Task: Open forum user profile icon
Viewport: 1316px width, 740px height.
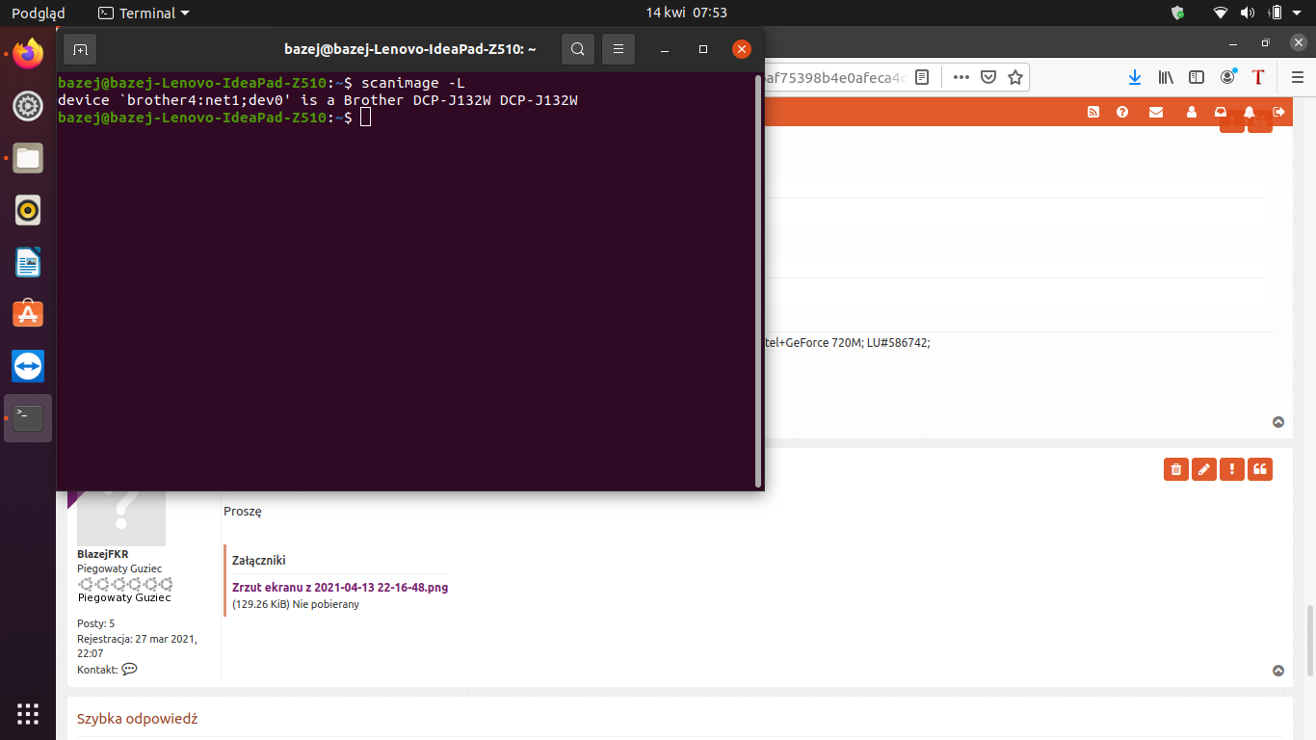Action: (1192, 112)
